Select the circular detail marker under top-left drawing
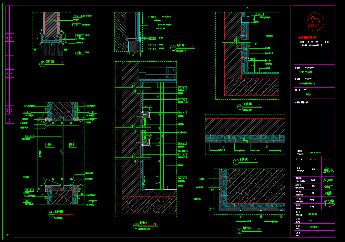 coord(42,63)
